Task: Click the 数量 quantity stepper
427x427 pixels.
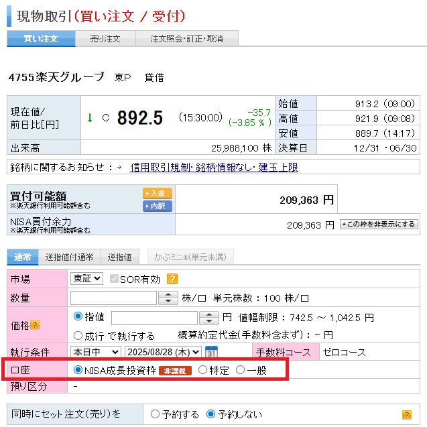Action: click(x=168, y=298)
